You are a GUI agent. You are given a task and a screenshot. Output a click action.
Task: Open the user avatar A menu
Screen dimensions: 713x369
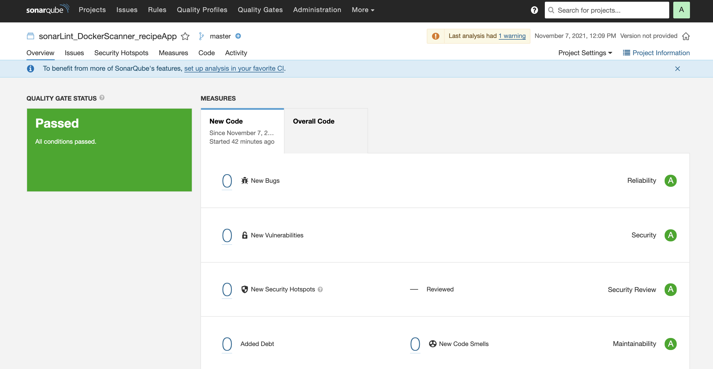(x=681, y=10)
